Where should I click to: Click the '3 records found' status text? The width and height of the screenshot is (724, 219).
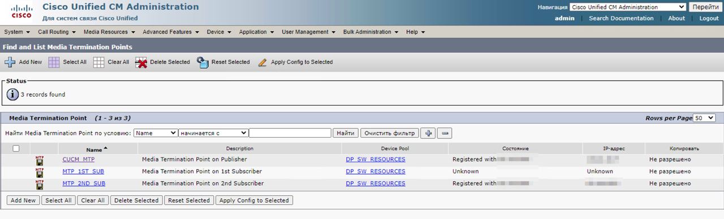coord(43,94)
